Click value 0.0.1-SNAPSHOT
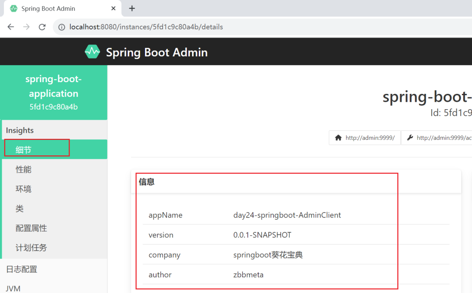Screen dimensions: 472x293 pos(262,235)
